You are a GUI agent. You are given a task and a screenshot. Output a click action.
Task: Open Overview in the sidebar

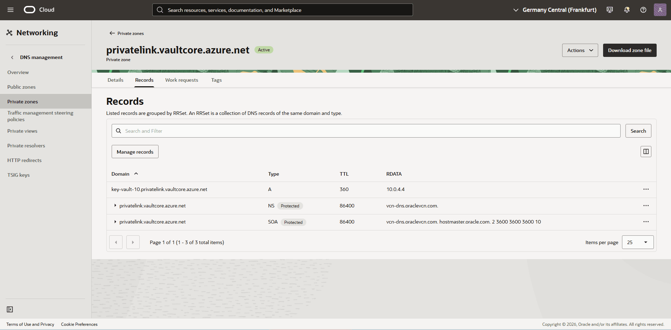[18, 72]
